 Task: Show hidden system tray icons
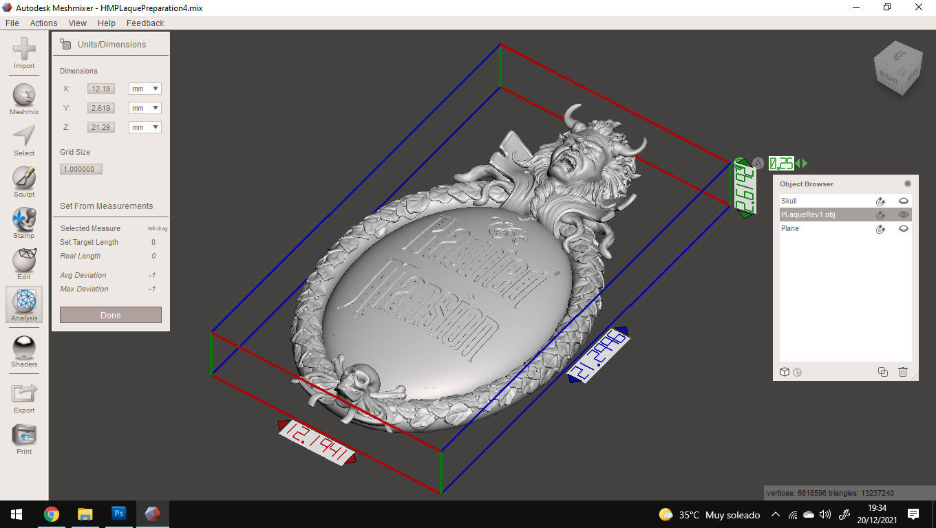coord(776,514)
